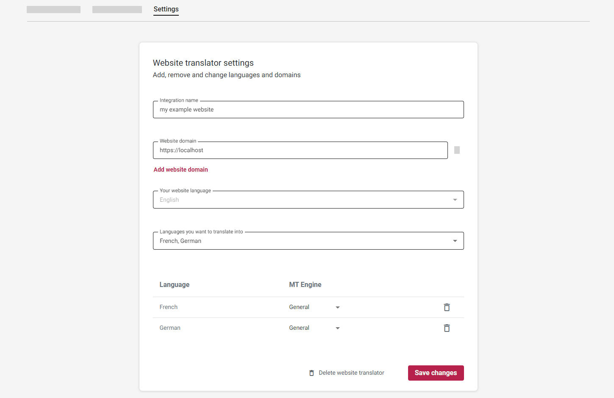Delete the German language row
614x398 pixels.
pyautogui.click(x=447, y=328)
